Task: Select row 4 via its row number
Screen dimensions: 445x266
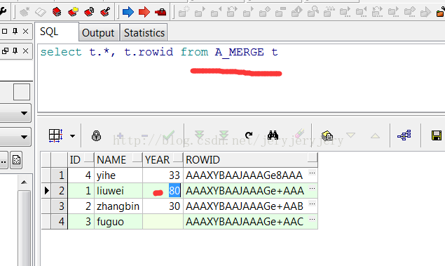Action: 60,221
